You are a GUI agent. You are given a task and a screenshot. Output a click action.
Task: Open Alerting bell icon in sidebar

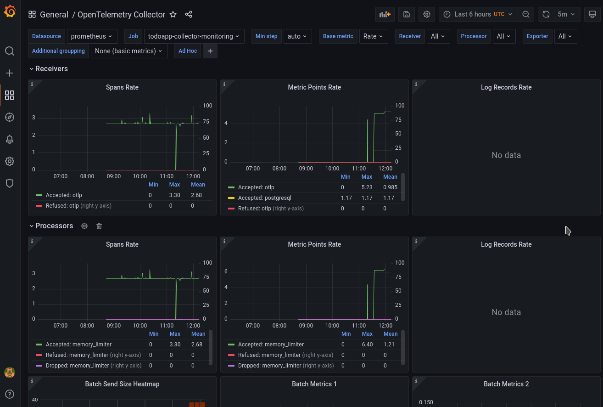coord(10,139)
